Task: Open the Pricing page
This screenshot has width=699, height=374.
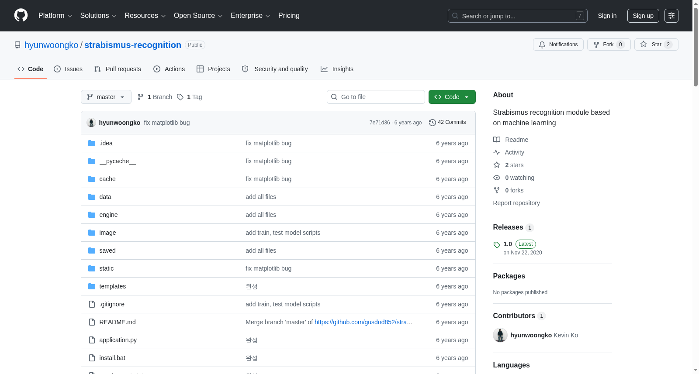Action: coord(289,15)
